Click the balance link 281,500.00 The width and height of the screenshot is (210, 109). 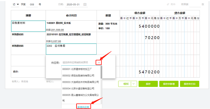58,30
